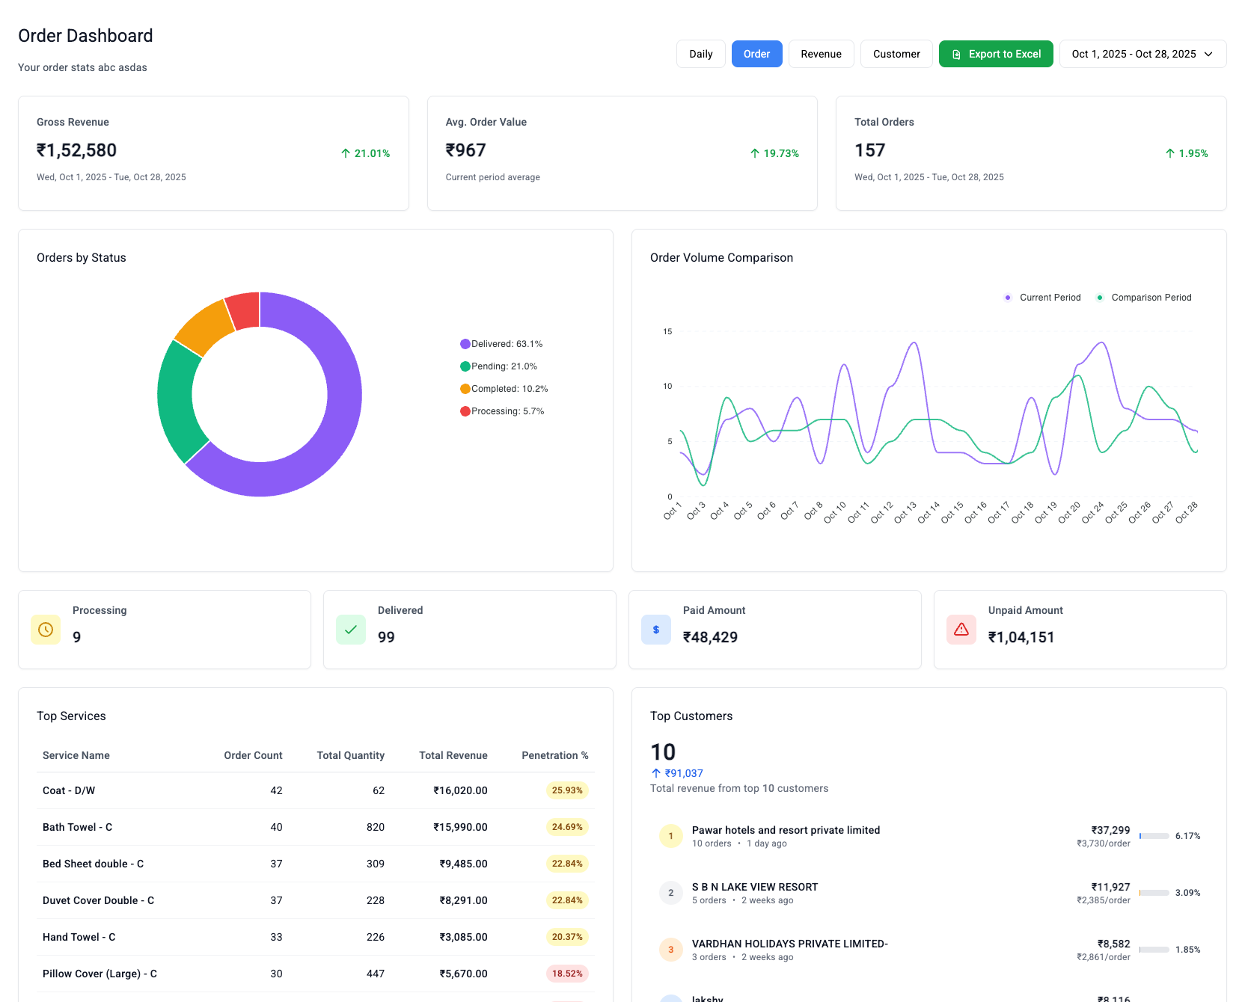Click the Processing clock icon
The width and height of the screenshot is (1245, 1002).
coord(46,630)
